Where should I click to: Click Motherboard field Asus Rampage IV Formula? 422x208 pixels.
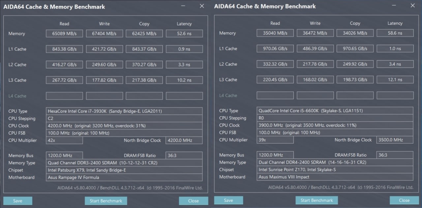point(124,177)
